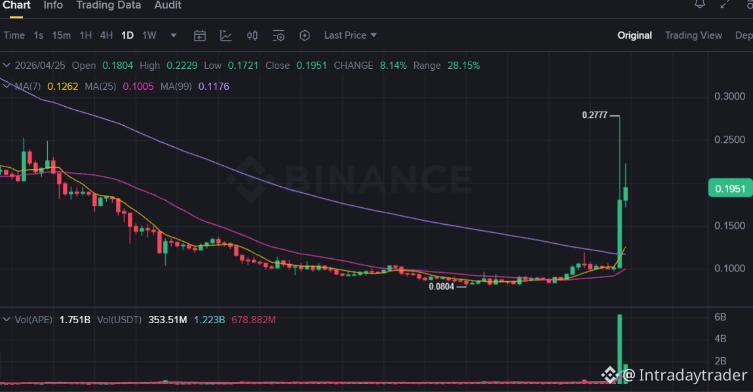The image size is (753, 392).
Task: Click the Vol(APE) value 1.751B
Action: [x=75, y=320]
